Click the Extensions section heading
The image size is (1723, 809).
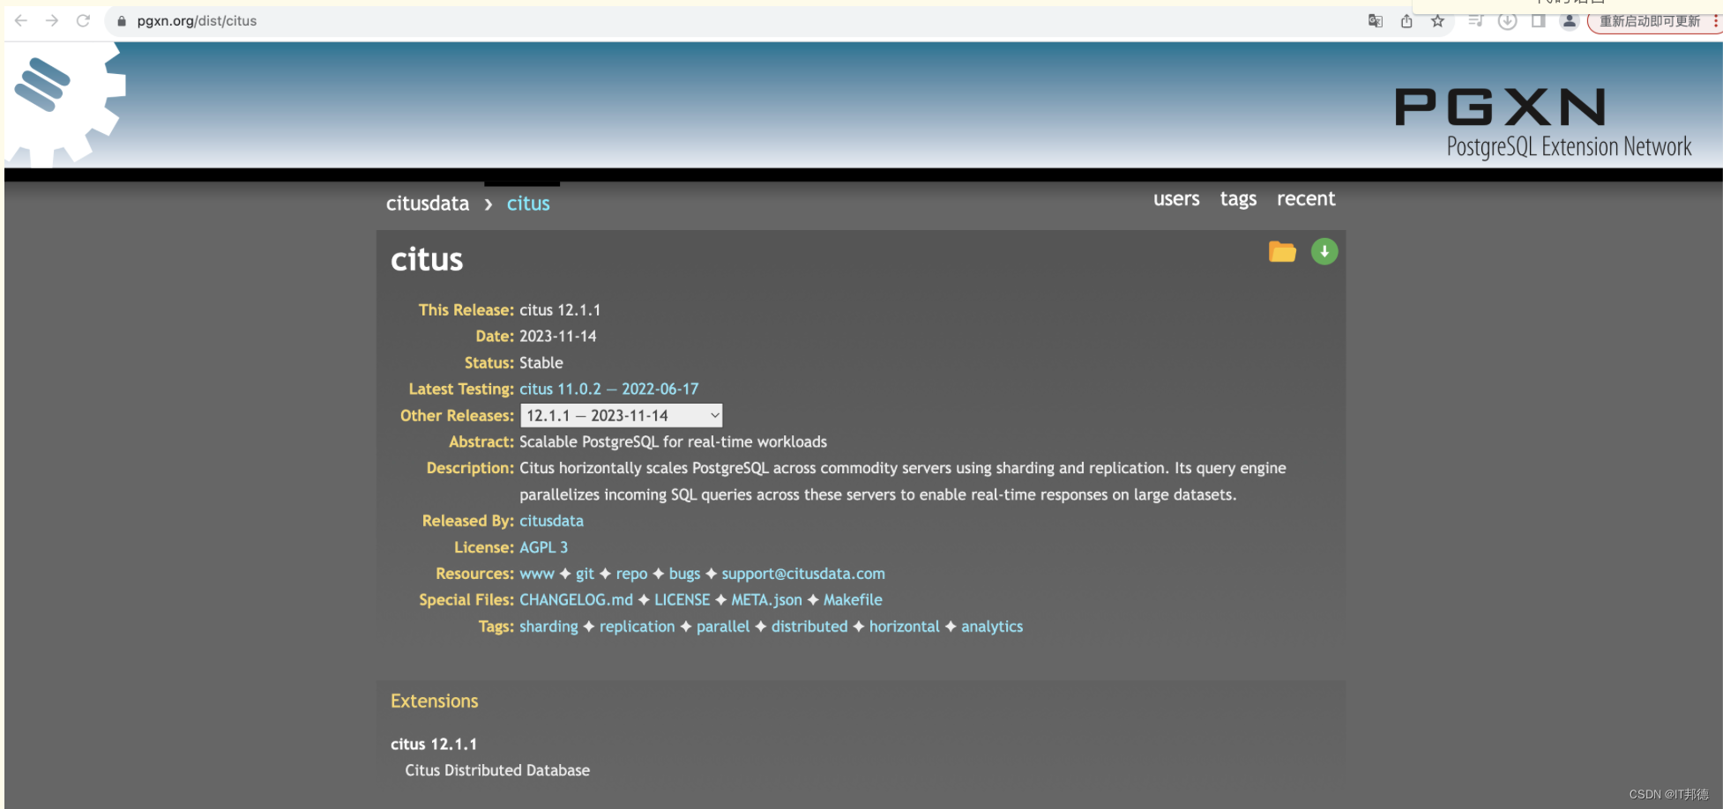point(435,701)
